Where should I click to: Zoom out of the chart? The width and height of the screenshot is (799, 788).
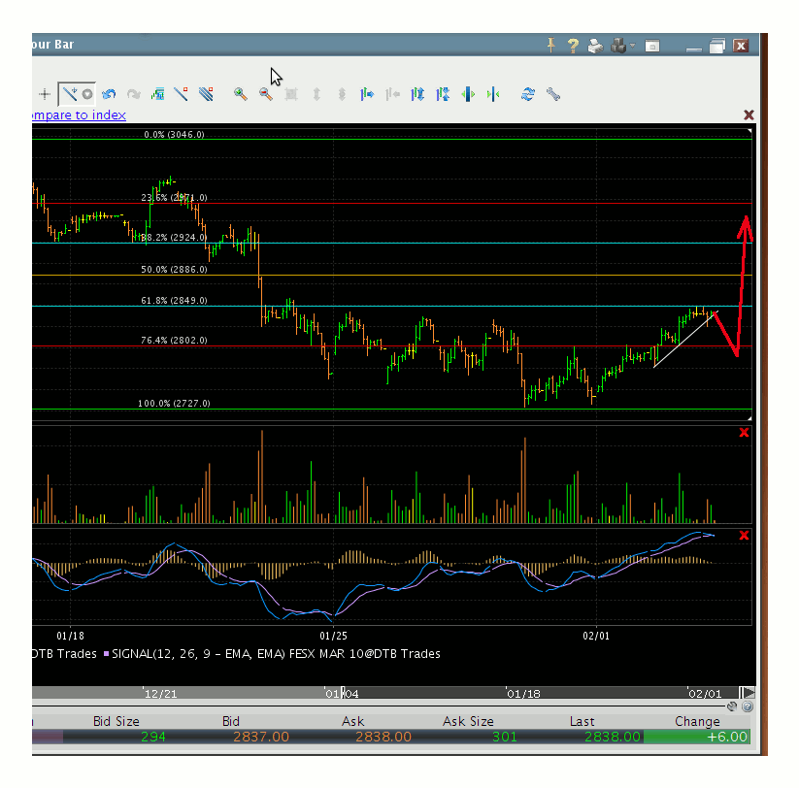(265, 94)
